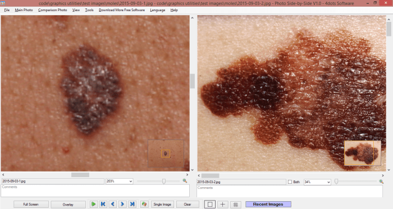Image resolution: width=393 pixels, height=209 pixels.
Task: Turn on the grid overlay icon
Action: click(x=236, y=205)
